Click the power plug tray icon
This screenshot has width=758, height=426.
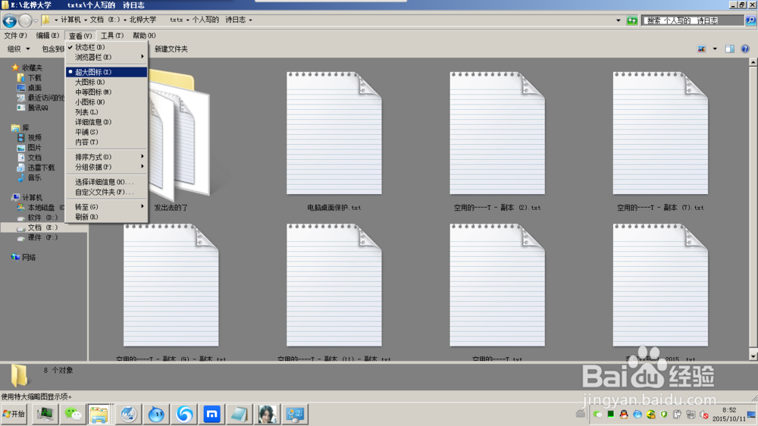click(x=677, y=415)
